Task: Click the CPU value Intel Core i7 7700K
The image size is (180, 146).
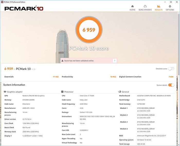Action: pyautogui.click(x=87, y=96)
